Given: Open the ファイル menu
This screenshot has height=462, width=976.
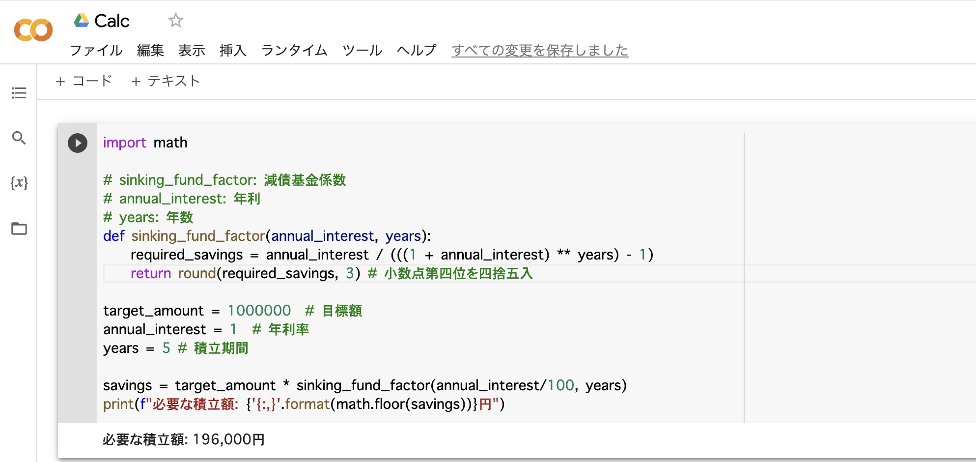Looking at the screenshot, I should pyautogui.click(x=97, y=50).
